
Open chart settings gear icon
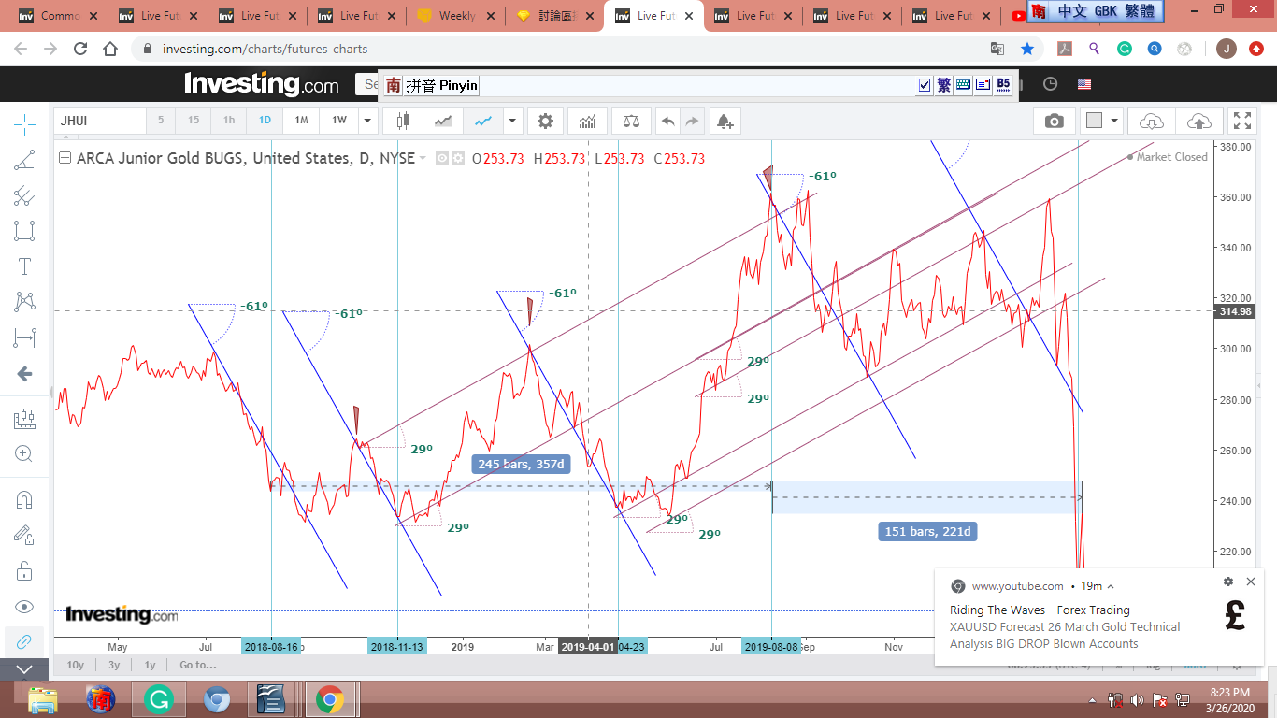(545, 121)
